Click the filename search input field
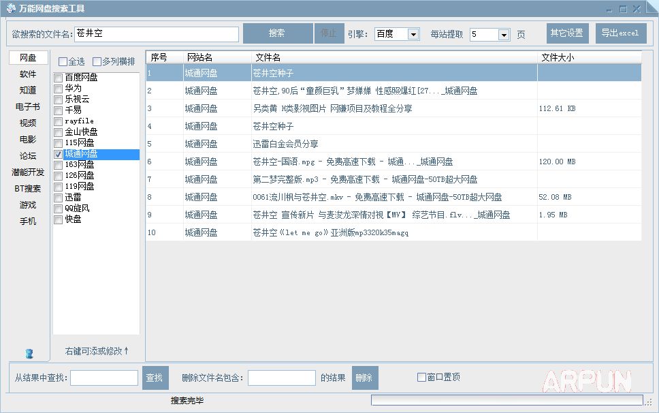Image resolution: width=659 pixels, height=413 pixels. [x=155, y=33]
